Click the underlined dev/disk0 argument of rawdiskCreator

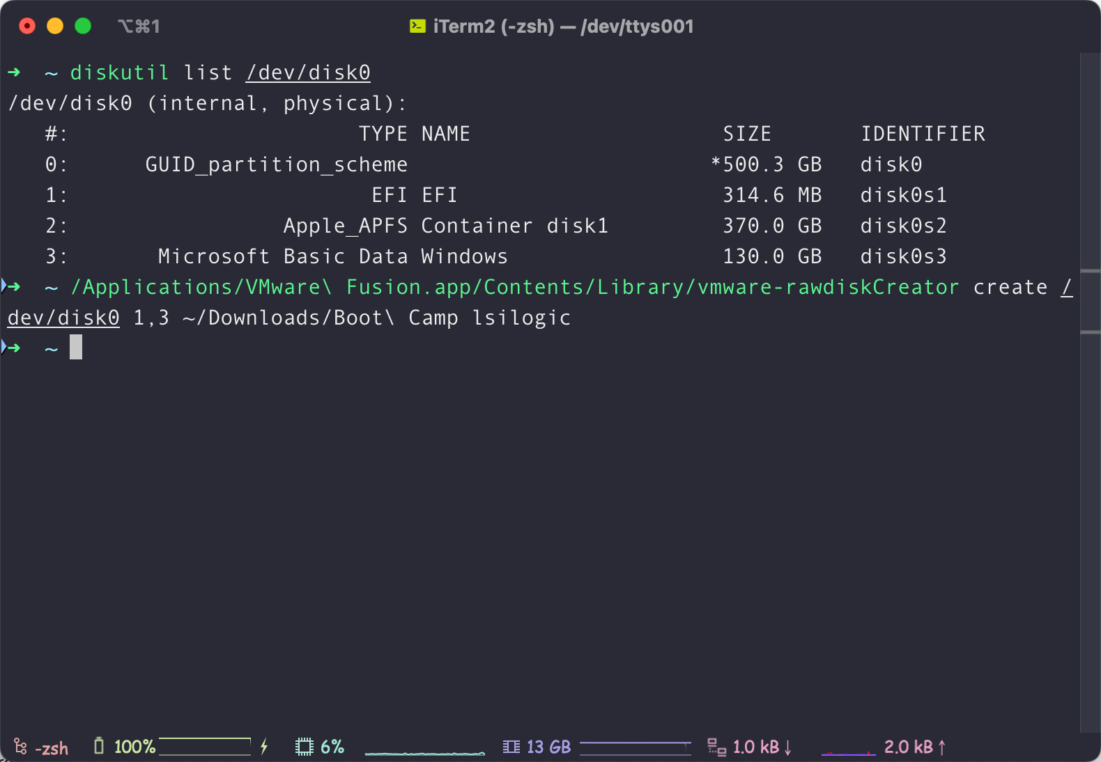pos(63,318)
